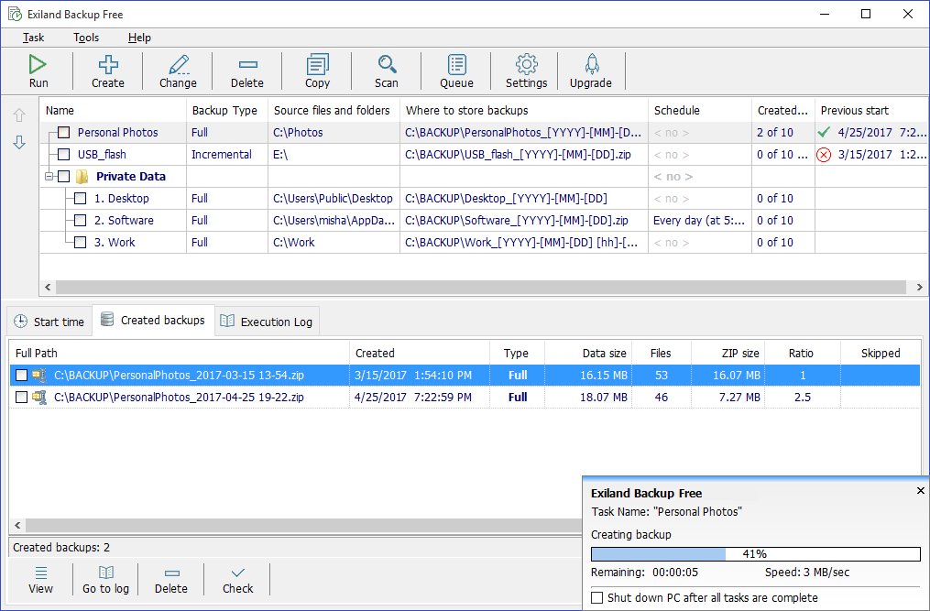Collapse the Private Data group

[x=49, y=176]
